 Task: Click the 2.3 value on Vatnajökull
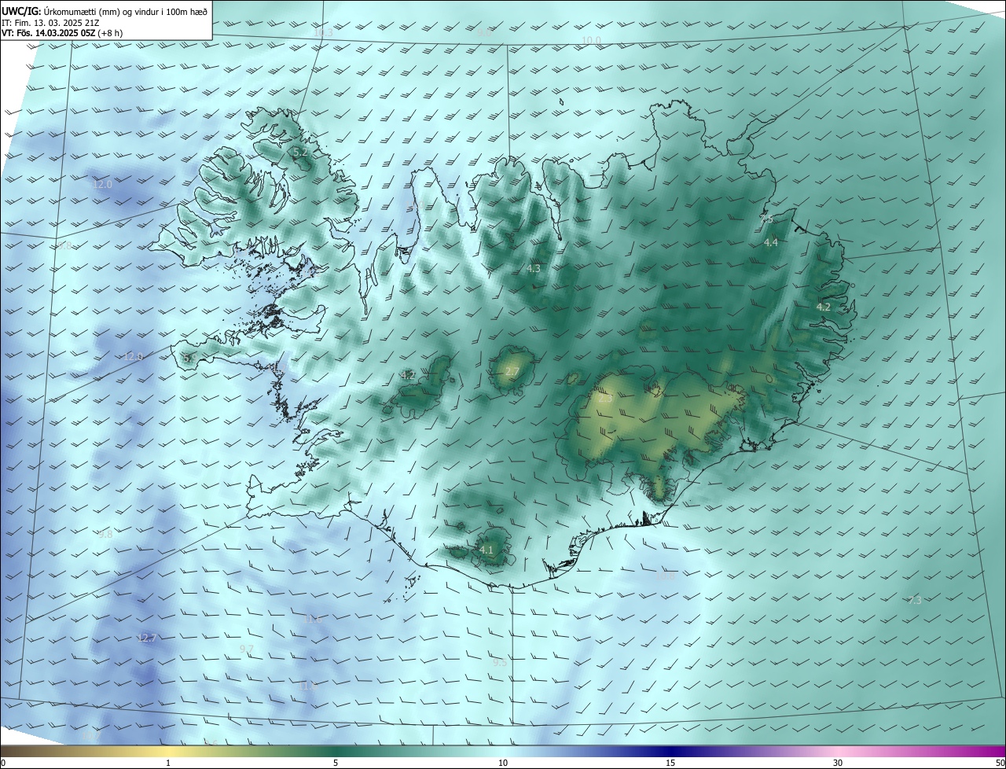(605, 399)
